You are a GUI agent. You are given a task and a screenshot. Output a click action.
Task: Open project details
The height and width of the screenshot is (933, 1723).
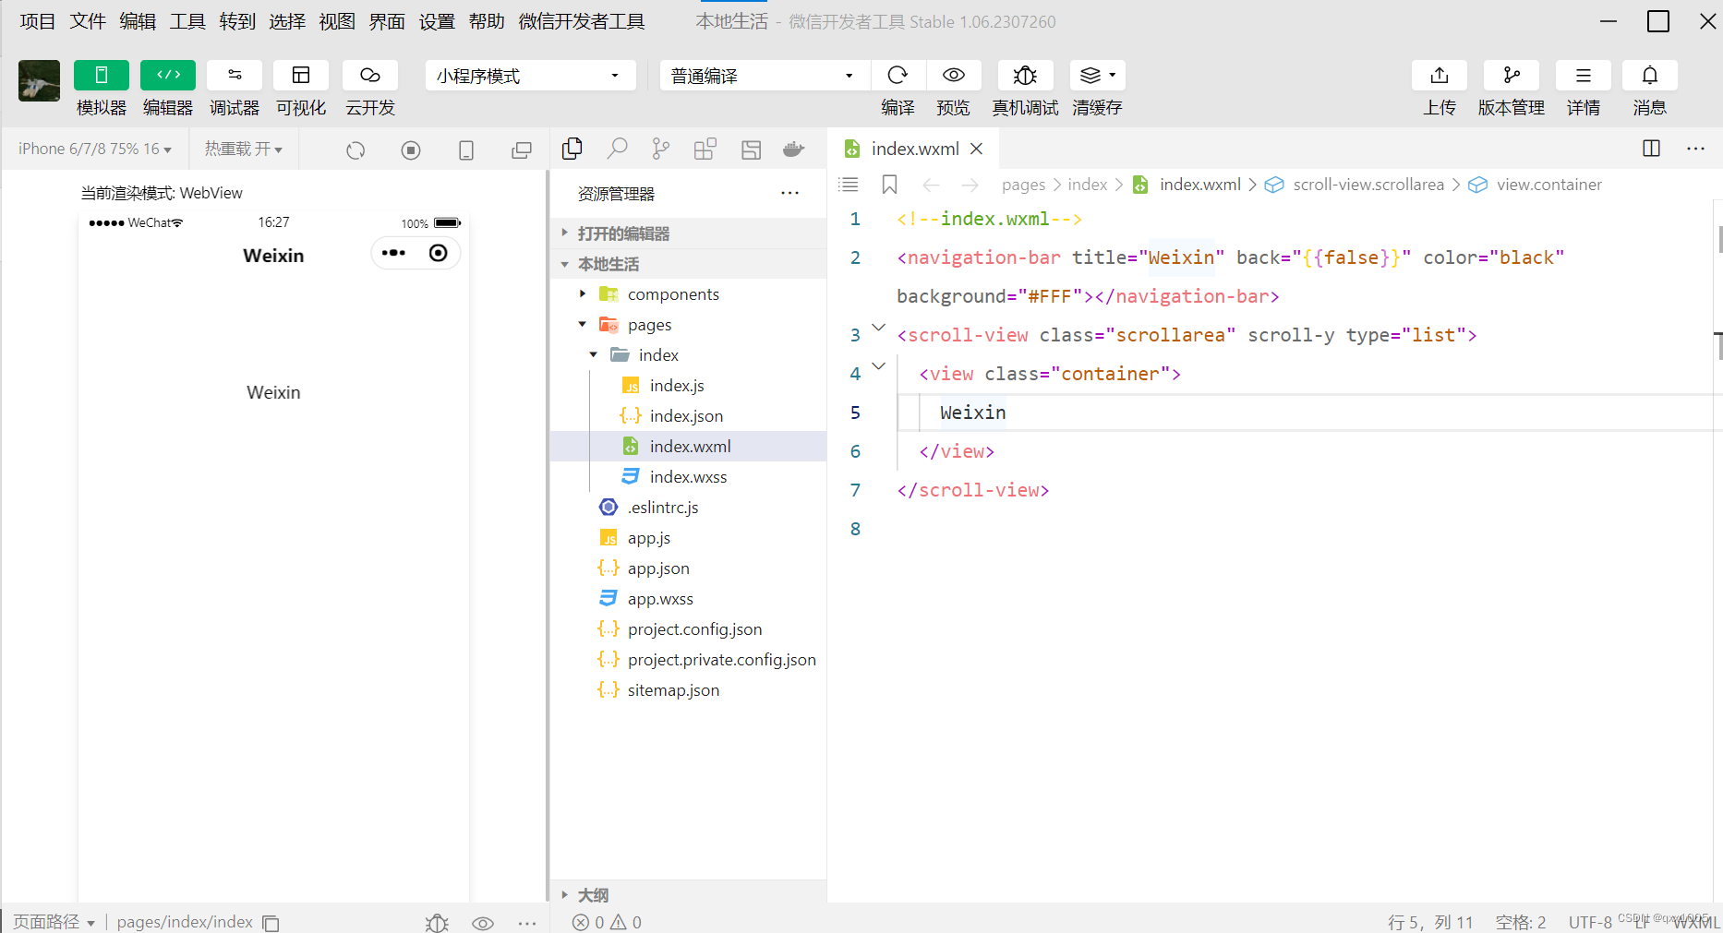pos(1584,76)
